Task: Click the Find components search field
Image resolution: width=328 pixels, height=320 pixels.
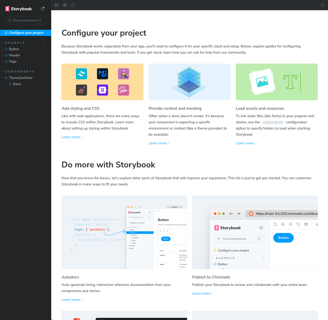Action: click(x=26, y=21)
